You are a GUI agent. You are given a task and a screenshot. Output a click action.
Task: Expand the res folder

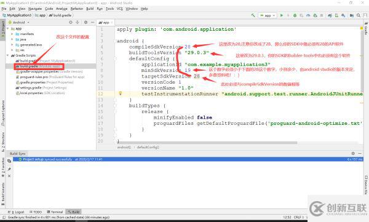tap(12, 50)
